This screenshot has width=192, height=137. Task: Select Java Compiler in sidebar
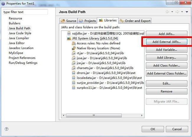pos(19,38)
